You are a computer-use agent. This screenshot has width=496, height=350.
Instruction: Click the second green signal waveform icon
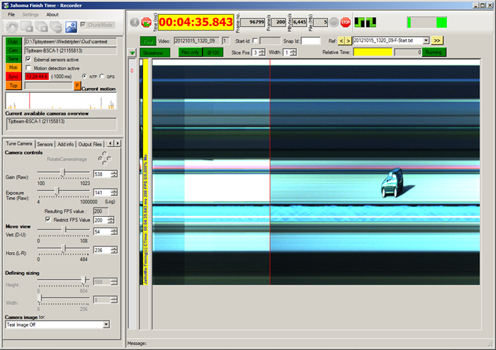(371, 22)
